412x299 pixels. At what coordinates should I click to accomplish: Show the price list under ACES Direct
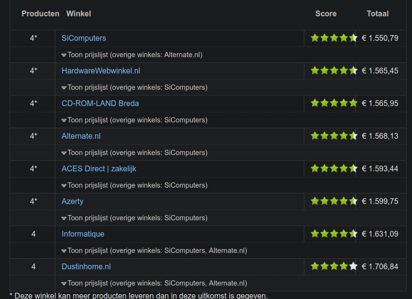pos(135,185)
